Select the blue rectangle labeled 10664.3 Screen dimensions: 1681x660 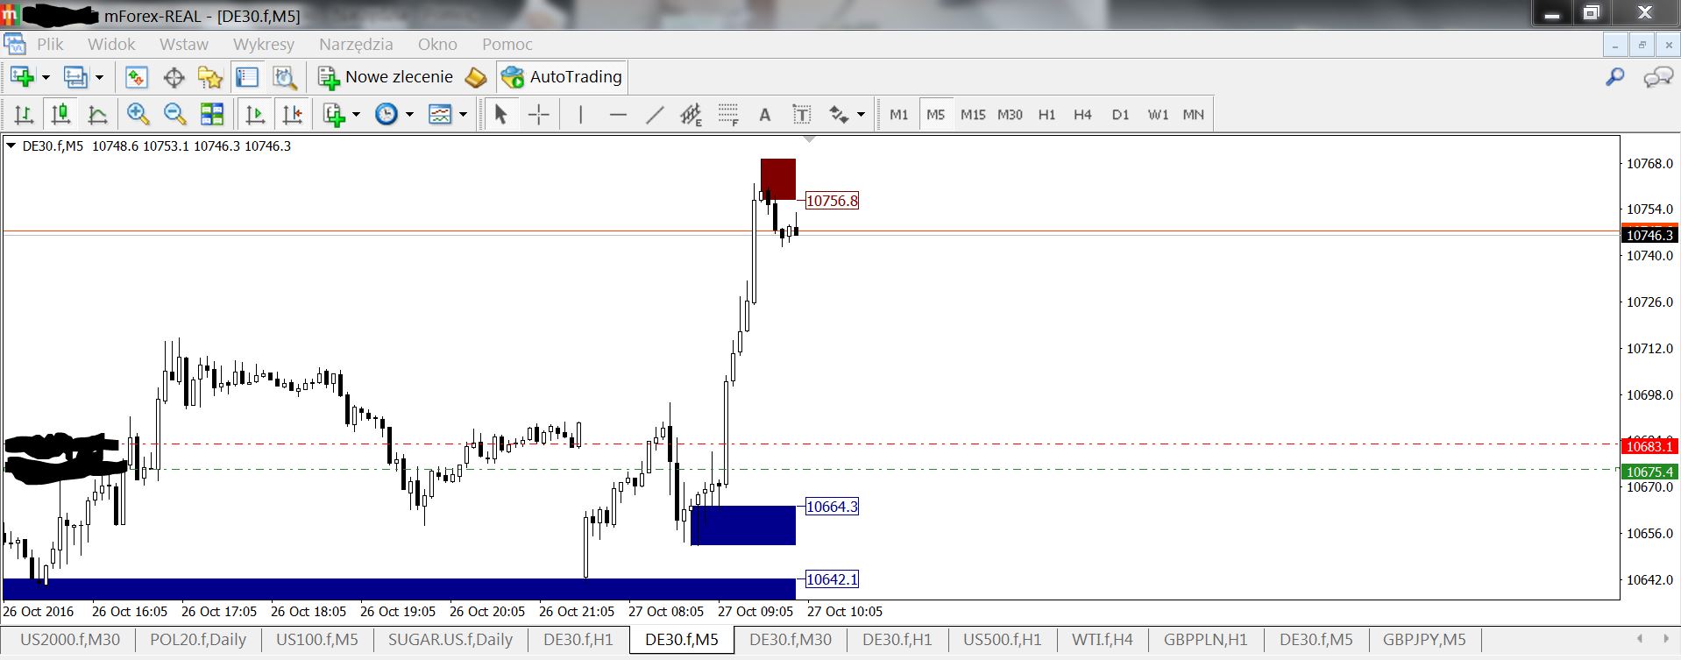point(743,525)
